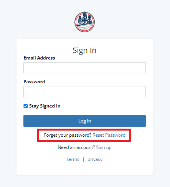Image resolution: width=170 pixels, height=187 pixels.
Task: Open the terms link
Action: 73,159
